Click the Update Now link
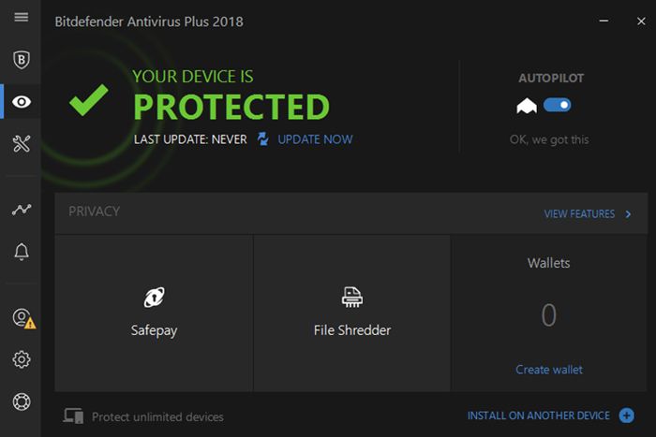Image resolution: width=656 pixels, height=437 pixels. 315,139
